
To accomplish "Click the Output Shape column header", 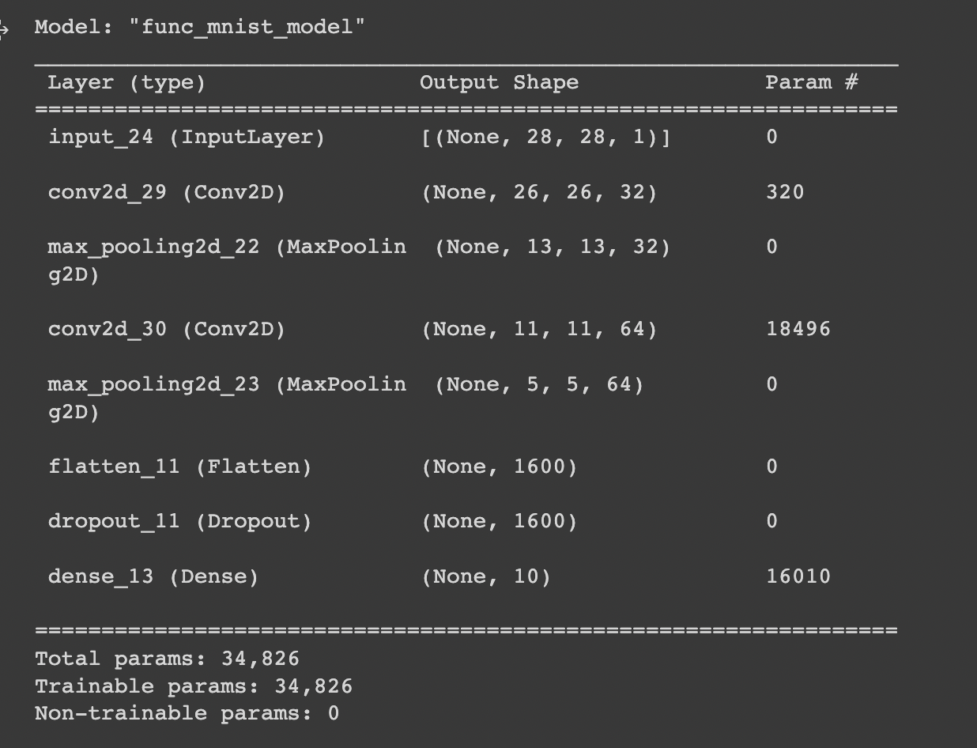I will [499, 83].
